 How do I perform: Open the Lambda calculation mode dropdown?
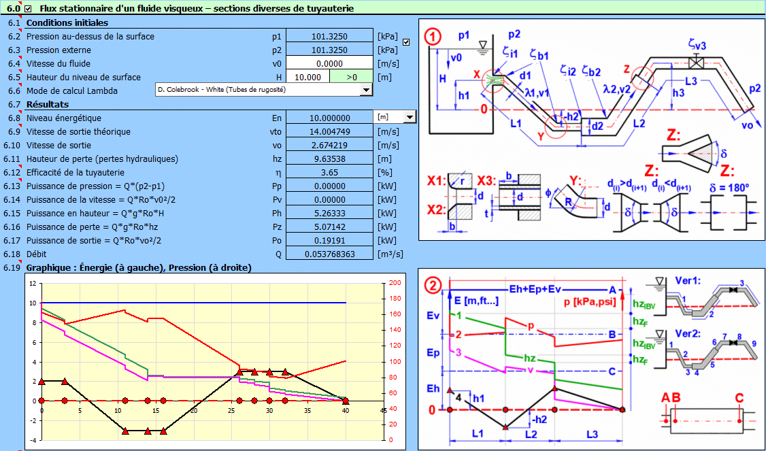pos(366,89)
